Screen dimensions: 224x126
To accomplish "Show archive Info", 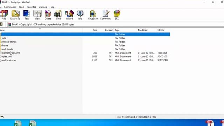I will click(80, 15).
